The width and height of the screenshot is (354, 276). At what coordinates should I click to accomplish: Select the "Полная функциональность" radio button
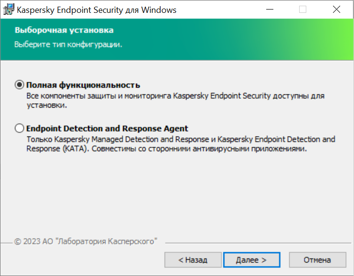pyautogui.click(x=20, y=85)
